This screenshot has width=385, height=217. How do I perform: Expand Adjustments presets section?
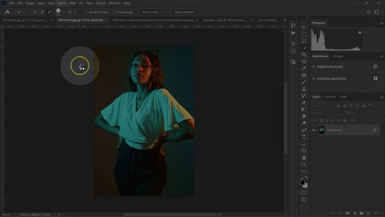314,66
